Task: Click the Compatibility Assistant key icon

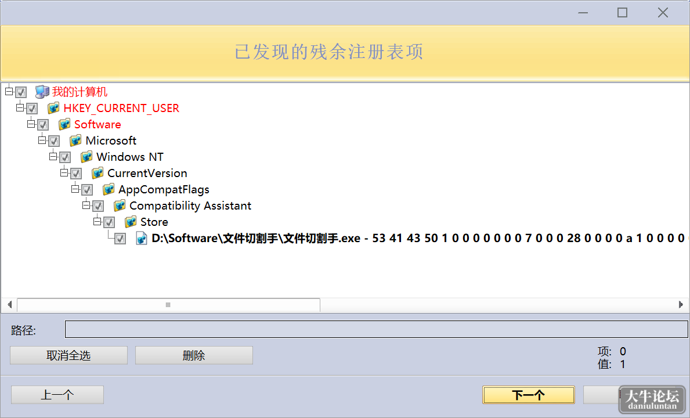Action: pos(120,206)
